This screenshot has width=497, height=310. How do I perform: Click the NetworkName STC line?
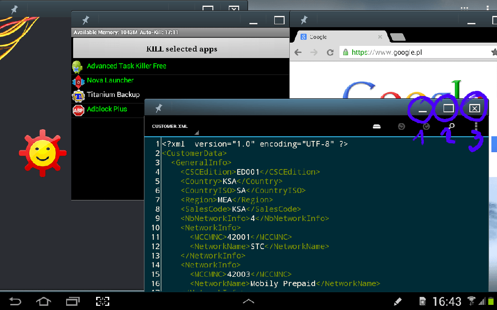[260, 246]
